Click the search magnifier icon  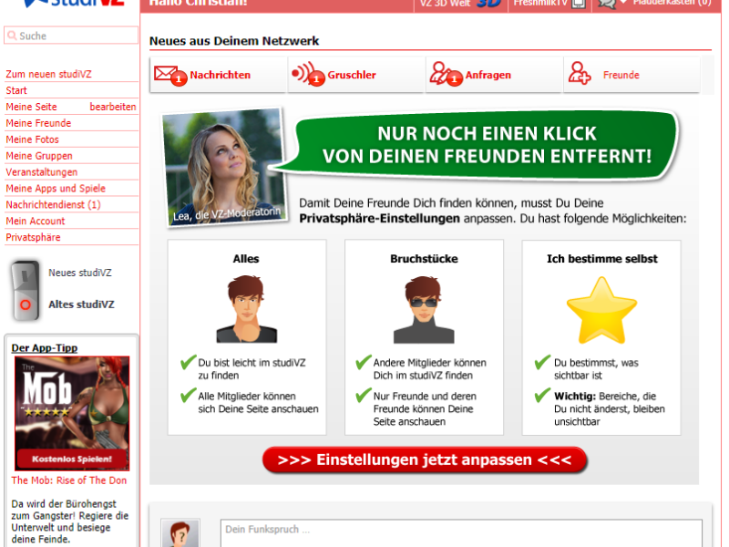pos(12,36)
